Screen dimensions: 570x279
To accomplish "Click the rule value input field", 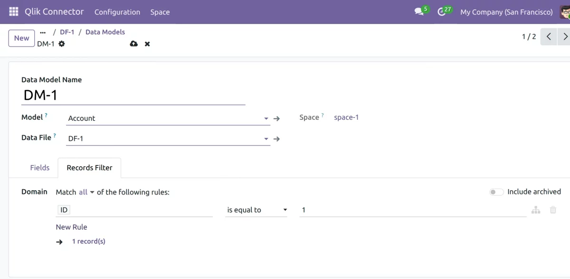I will (412, 210).
